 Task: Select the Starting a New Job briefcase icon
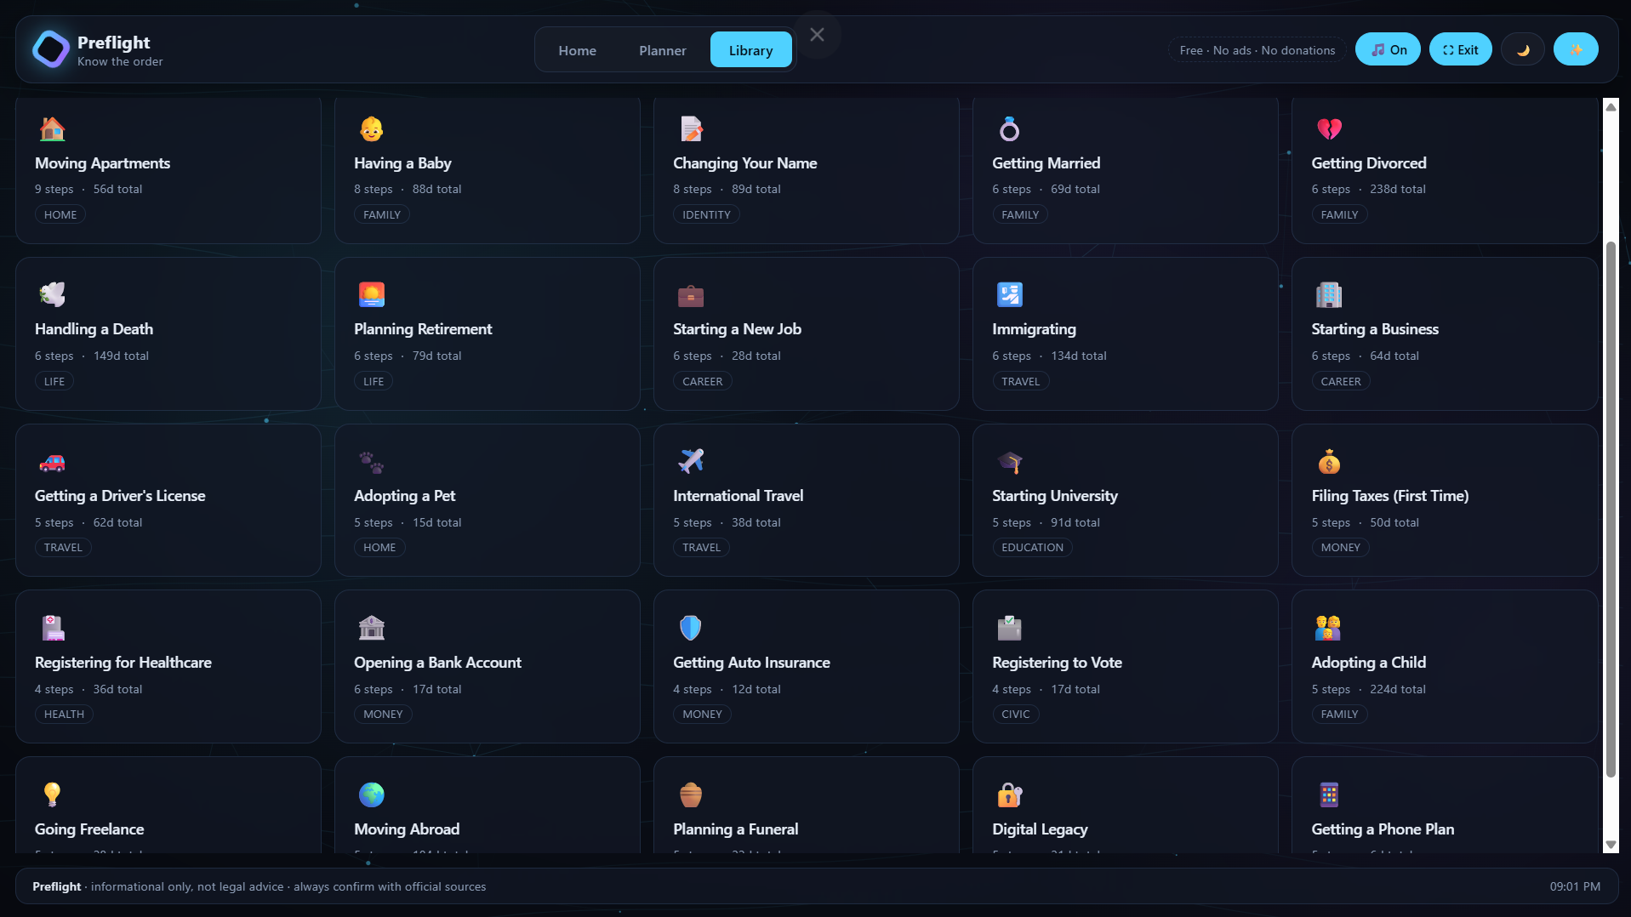pos(691,294)
